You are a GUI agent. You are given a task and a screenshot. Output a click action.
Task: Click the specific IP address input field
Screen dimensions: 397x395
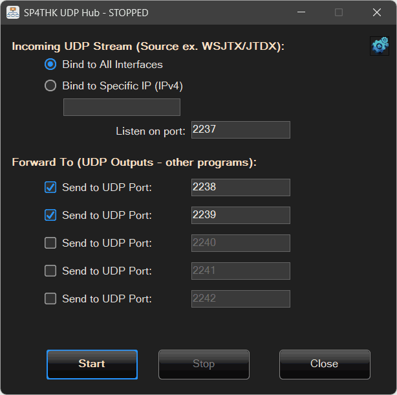point(122,107)
